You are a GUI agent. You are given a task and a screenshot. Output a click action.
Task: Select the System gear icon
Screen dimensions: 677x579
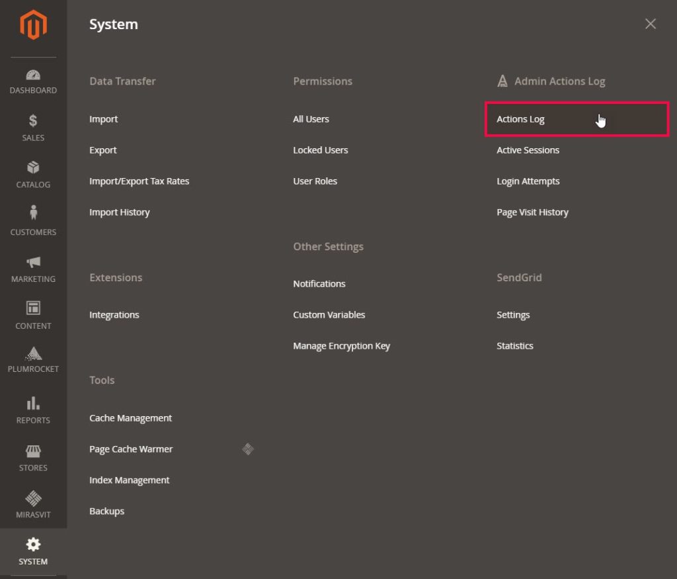[33, 545]
